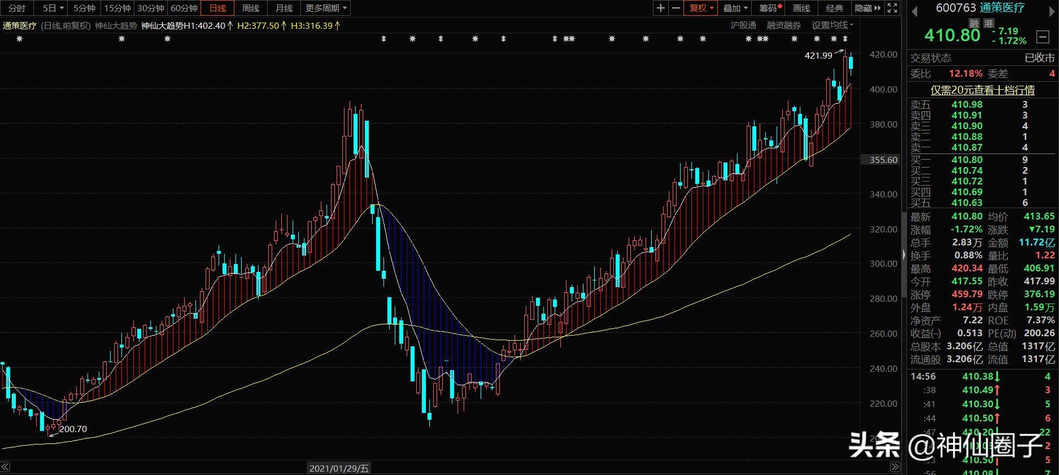The image size is (1059, 475).
Task: Click the H3:316.39 indicator value
Action: point(316,25)
